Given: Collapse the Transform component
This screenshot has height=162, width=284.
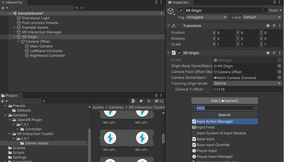Looking at the screenshot, I should tap(169, 26).
